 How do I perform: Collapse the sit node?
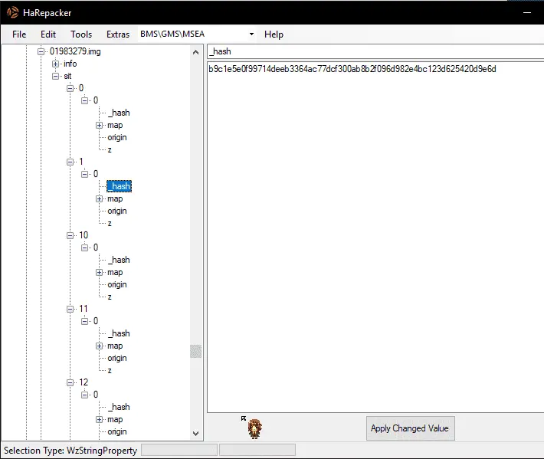pos(55,76)
